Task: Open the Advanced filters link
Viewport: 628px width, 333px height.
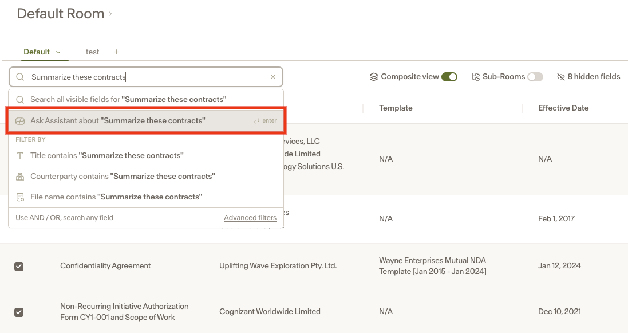Action: coord(250,218)
